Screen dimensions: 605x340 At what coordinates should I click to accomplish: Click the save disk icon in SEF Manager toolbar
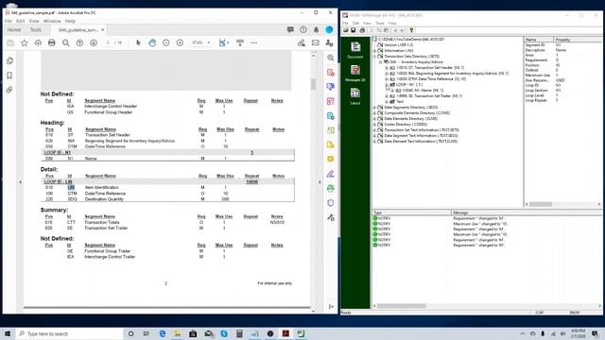(x=353, y=30)
